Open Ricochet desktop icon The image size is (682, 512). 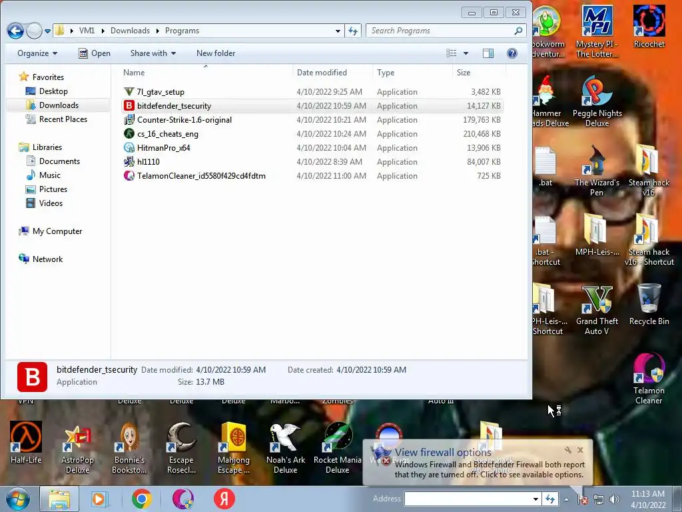[x=649, y=27]
